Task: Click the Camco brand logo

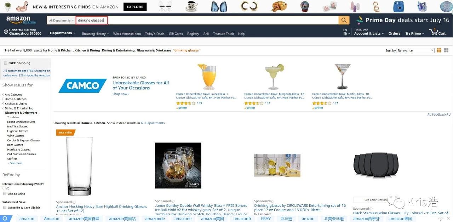Action: 82,86
